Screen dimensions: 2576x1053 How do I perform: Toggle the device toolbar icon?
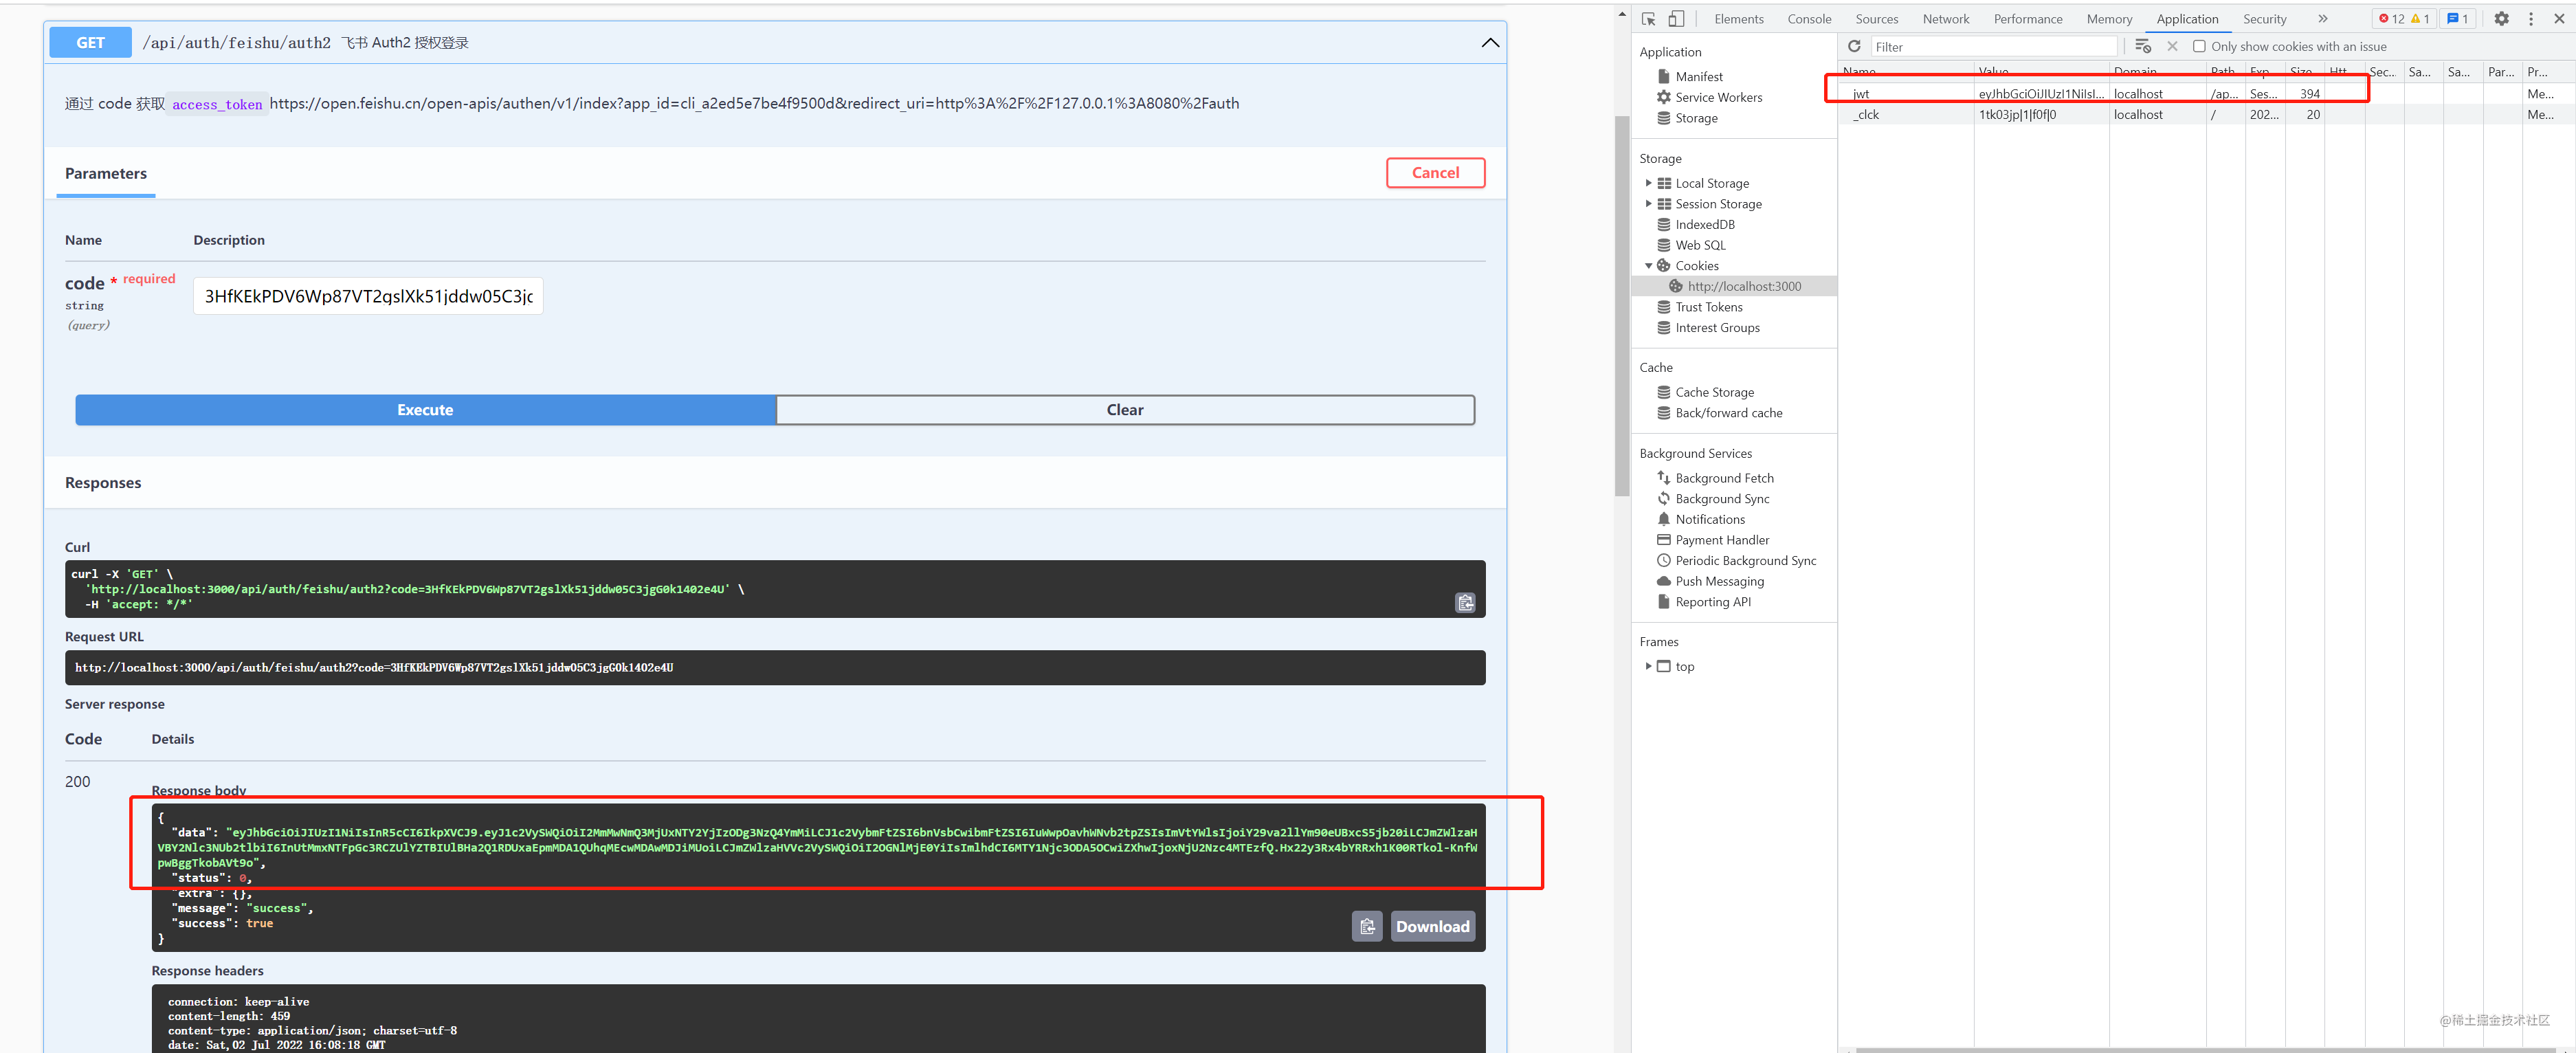pyautogui.click(x=1677, y=19)
